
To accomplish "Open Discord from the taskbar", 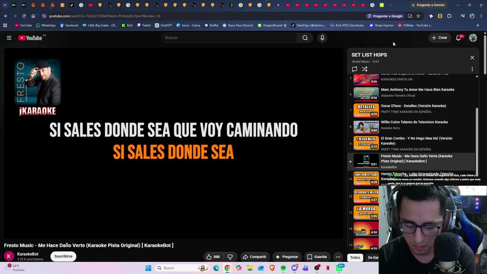I will coord(294,268).
